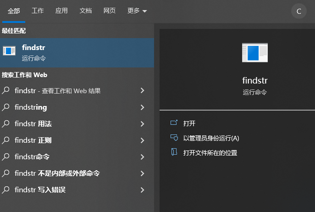Click search magnifier icon beside 'findstr命令'

point(6,156)
